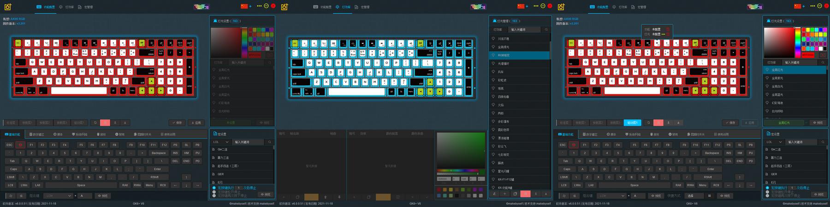Select 宏按键松开停止 radio in left window
The height and width of the screenshot is (207, 830).
214,192
